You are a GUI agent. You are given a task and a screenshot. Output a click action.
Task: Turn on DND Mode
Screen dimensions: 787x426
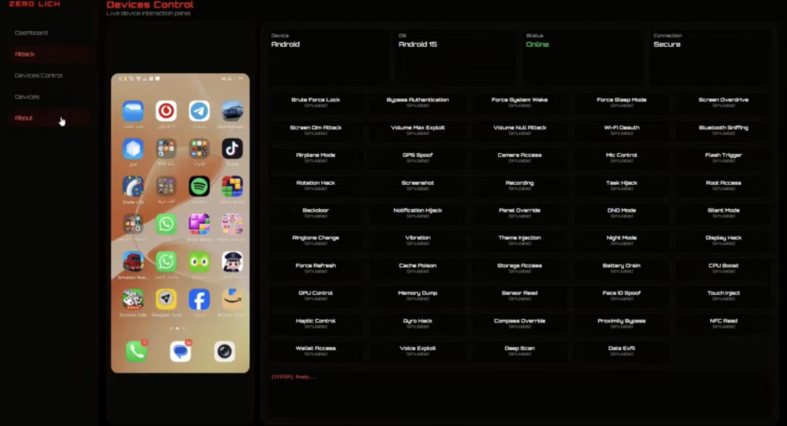coord(621,213)
